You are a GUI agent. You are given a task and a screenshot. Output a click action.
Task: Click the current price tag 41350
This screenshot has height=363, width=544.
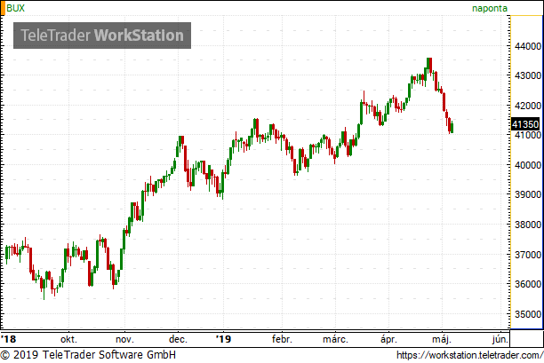point(525,124)
